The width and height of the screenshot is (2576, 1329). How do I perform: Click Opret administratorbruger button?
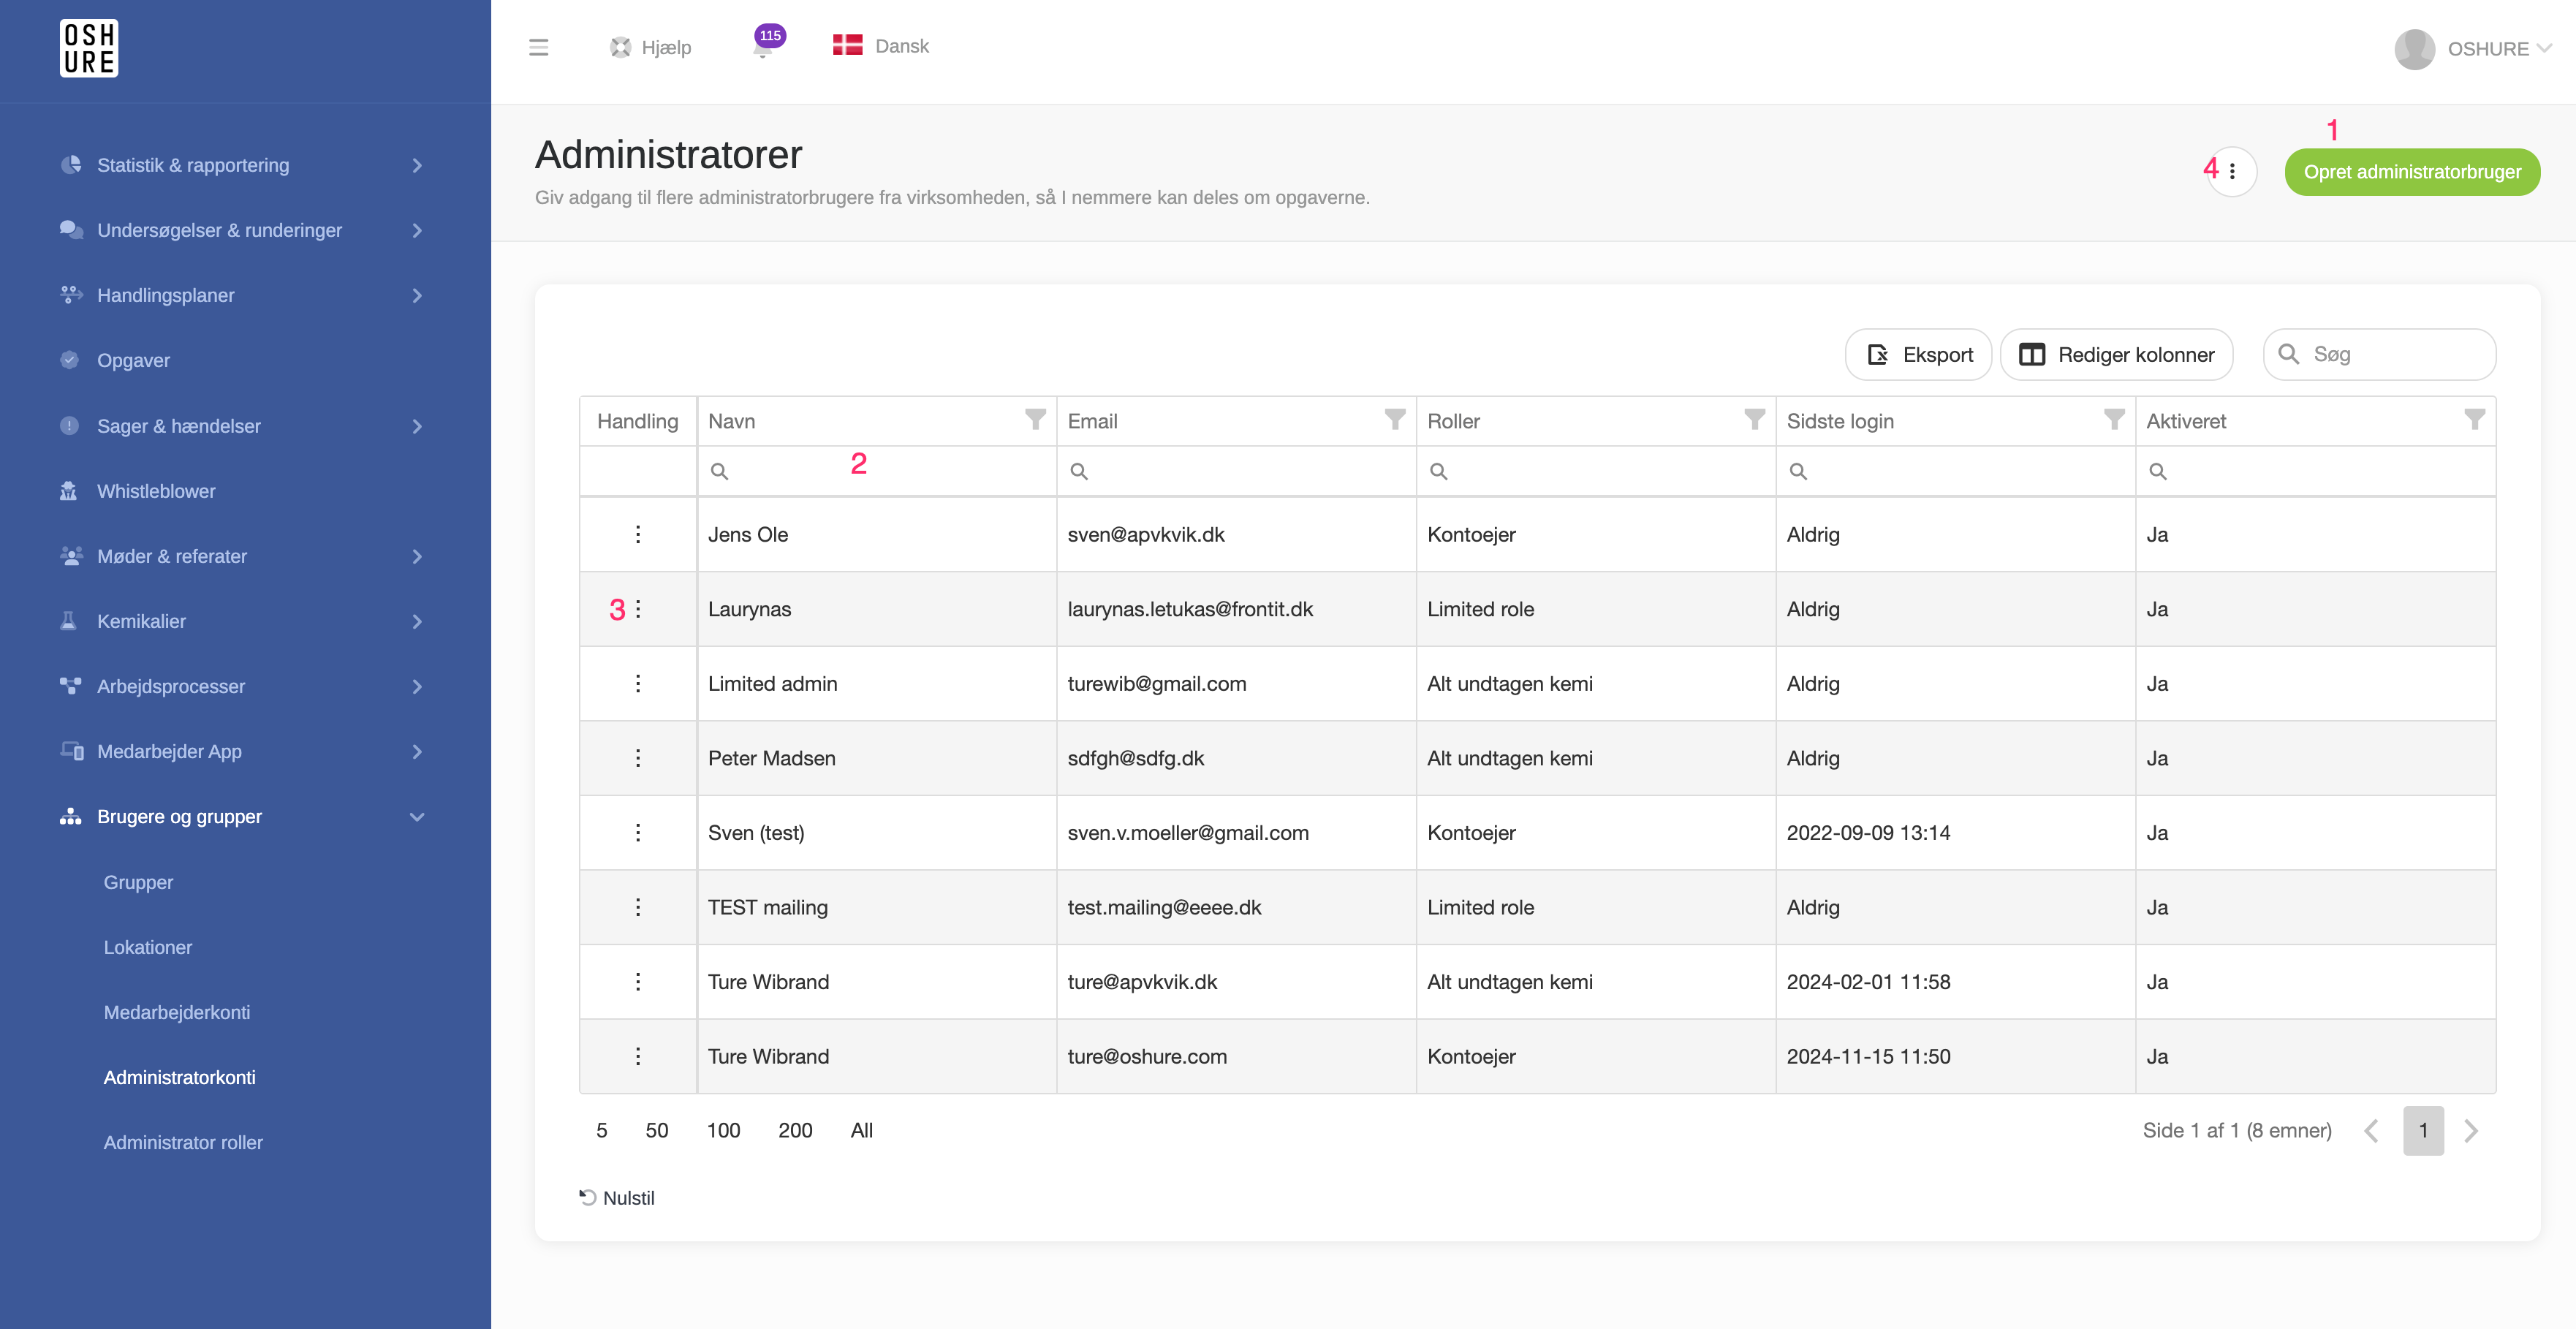pyautogui.click(x=2411, y=172)
